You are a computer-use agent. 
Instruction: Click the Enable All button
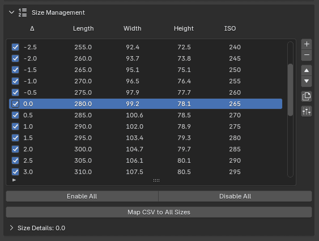pos(82,196)
